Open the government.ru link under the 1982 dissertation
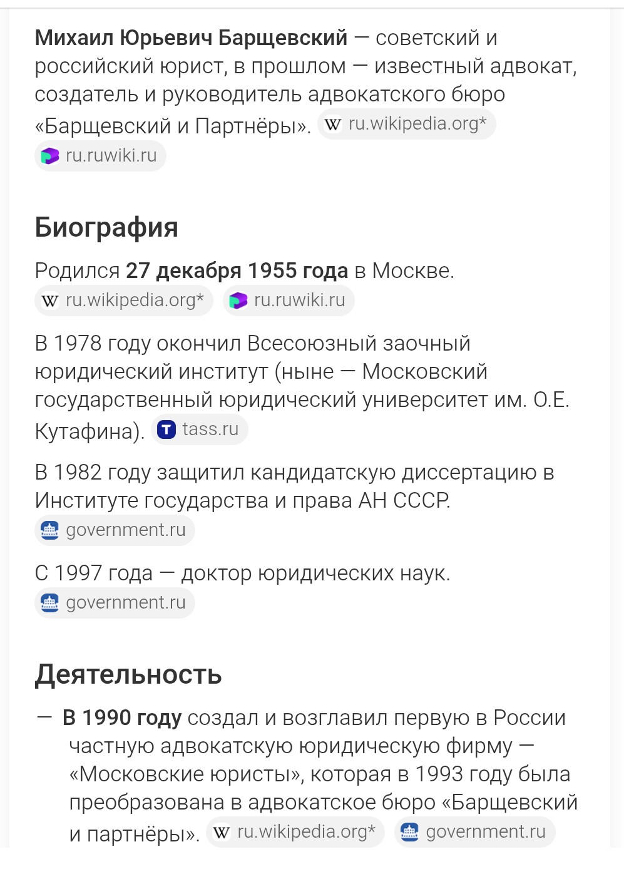 pyautogui.click(x=126, y=530)
